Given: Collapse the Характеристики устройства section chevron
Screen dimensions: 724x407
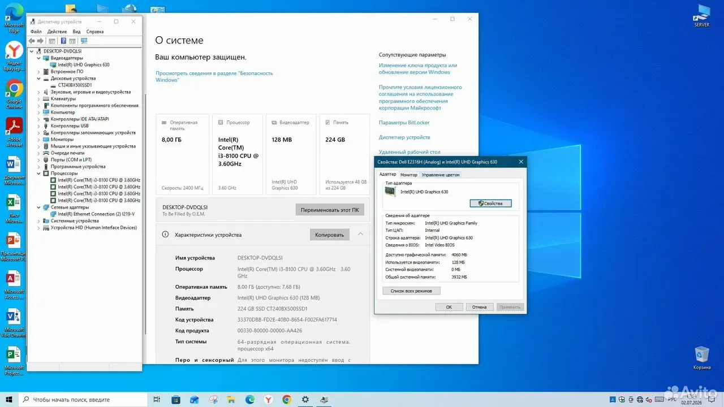Looking at the screenshot, I should coord(360,234).
